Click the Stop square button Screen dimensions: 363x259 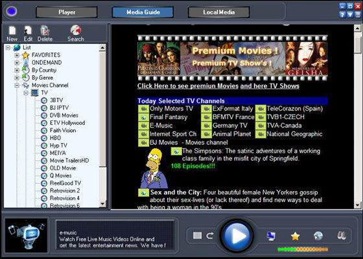197,236
